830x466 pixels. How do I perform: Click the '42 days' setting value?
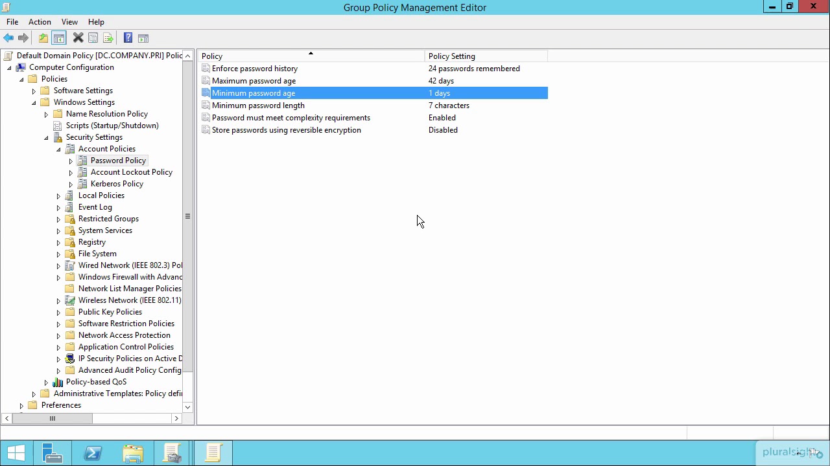(441, 81)
